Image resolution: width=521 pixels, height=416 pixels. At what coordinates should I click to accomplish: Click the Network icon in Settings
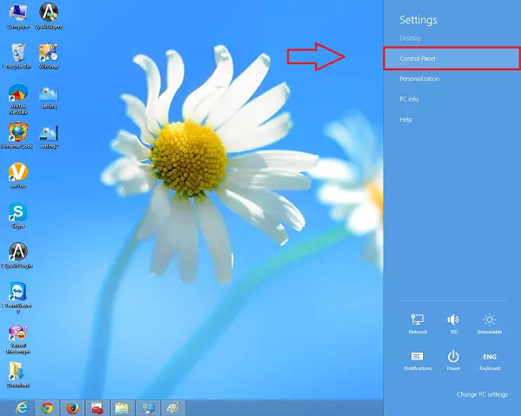(x=418, y=324)
